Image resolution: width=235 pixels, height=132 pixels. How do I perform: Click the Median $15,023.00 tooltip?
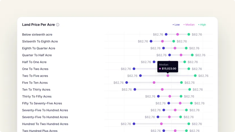point(168,67)
